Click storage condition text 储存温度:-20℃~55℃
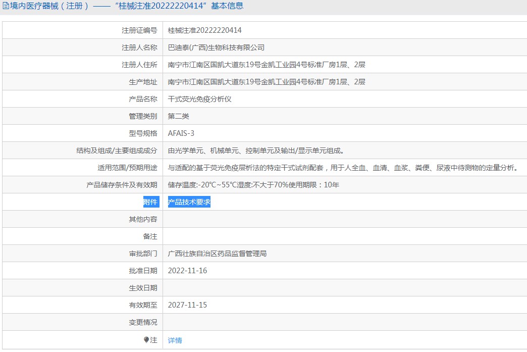Image resolution: width=527 pixels, height=352 pixels. (202, 185)
